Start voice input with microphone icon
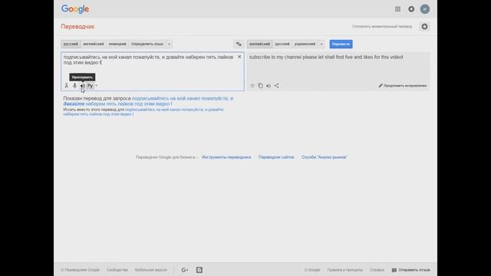The width and height of the screenshot is (491, 276). [74, 85]
